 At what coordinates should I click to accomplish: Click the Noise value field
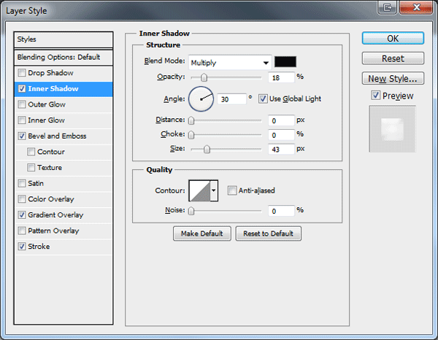pyautogui.click(x=281, y=211)
